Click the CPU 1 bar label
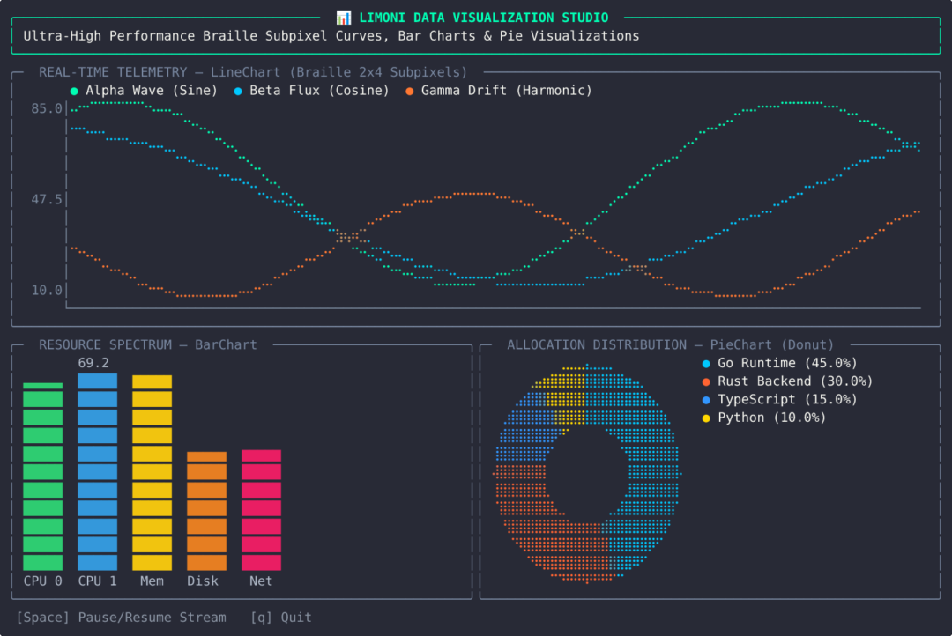Image resolution: width=952 pixels, height=636 pixels. 97,581
